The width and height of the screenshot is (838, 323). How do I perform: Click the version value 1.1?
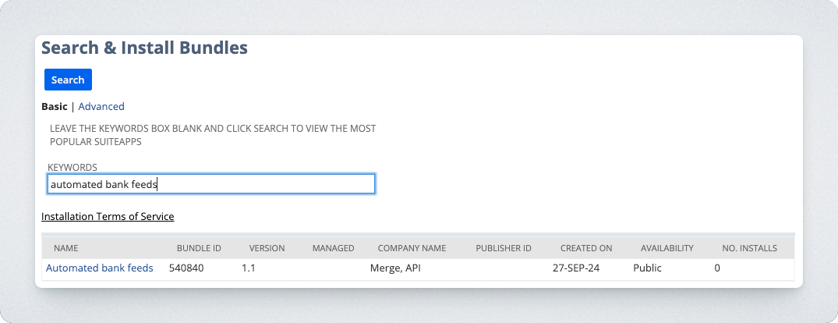click(x=249, y=268)
